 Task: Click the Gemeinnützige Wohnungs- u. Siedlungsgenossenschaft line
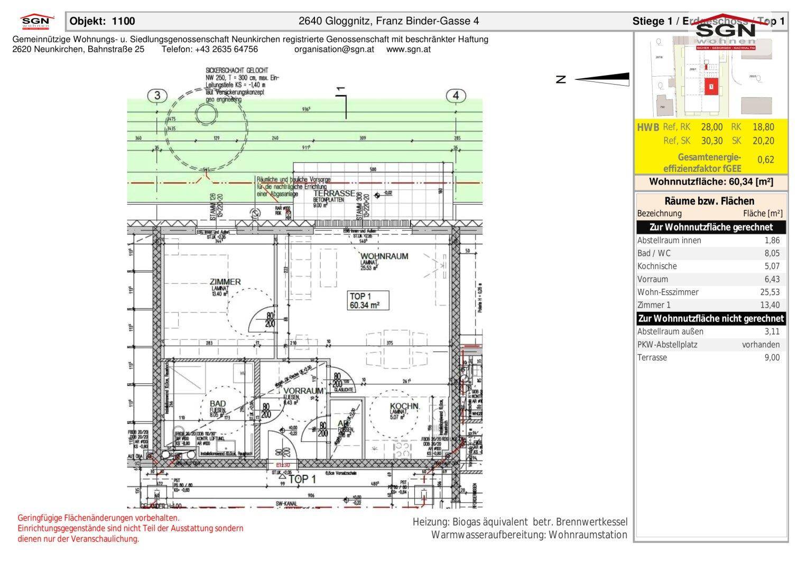[250, 39]
